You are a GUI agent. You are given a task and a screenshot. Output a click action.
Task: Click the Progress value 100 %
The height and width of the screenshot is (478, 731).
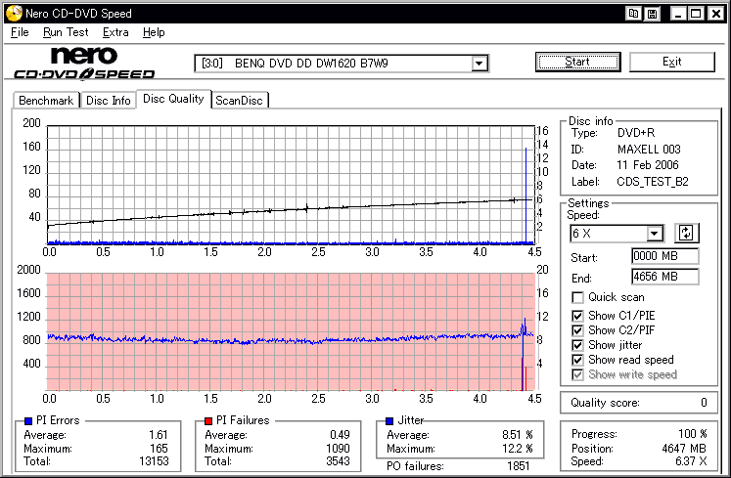click(692, 434)
